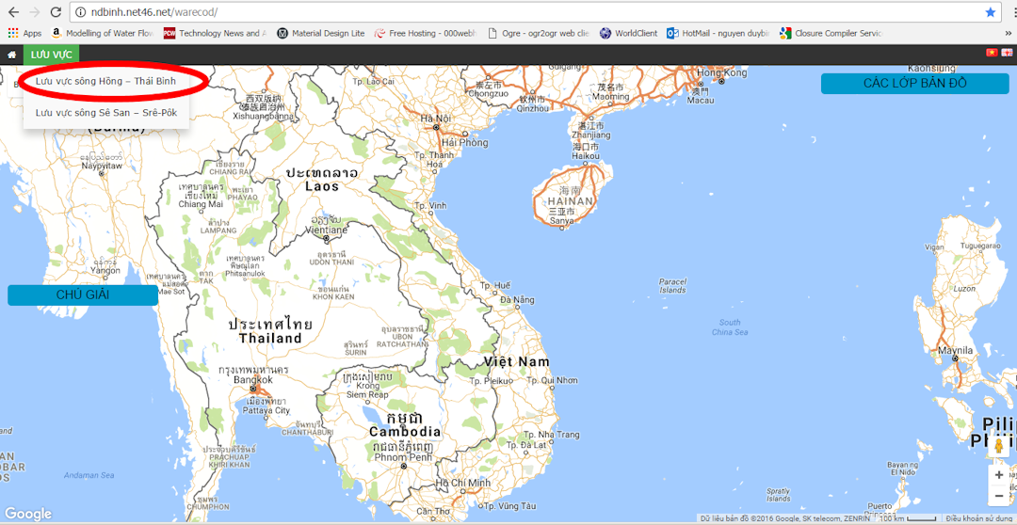Expand the CHÚ GIẢI legend panel
Viewport: 1017px width, 525px height.
(83, 295)
